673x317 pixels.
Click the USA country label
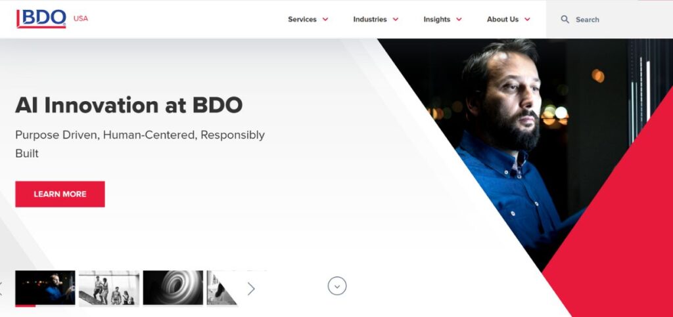81,18
